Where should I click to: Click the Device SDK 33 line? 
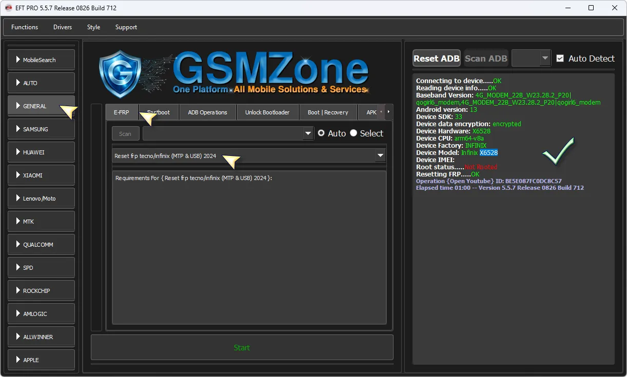pos(439,116)
